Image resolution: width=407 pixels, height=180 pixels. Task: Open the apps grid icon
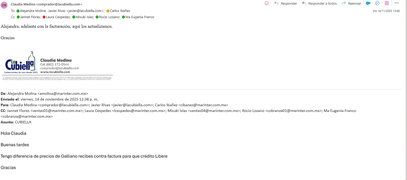387,3
